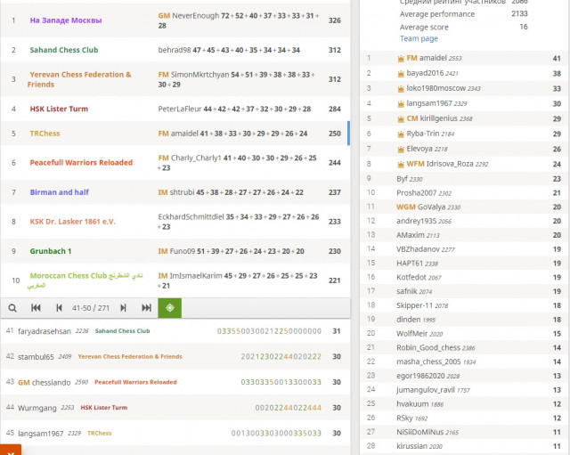This screenshot has height=455, width=570.
Task: Click team member jumangulov_ravil
Action: [x=426, y=390]
